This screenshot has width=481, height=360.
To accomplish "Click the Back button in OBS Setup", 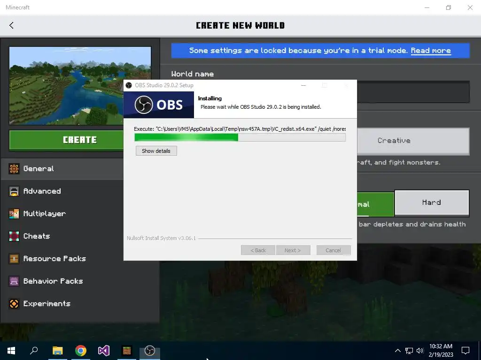I will pos(258,250).
